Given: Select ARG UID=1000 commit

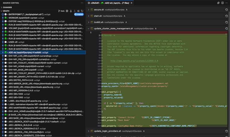Looking at the screenshot, I should tap(43, 97).
